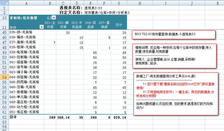This screenshot has height=131, width=224.
Task: Select the 046-总箱-无规格 row label
Action: tap(24, 87)
